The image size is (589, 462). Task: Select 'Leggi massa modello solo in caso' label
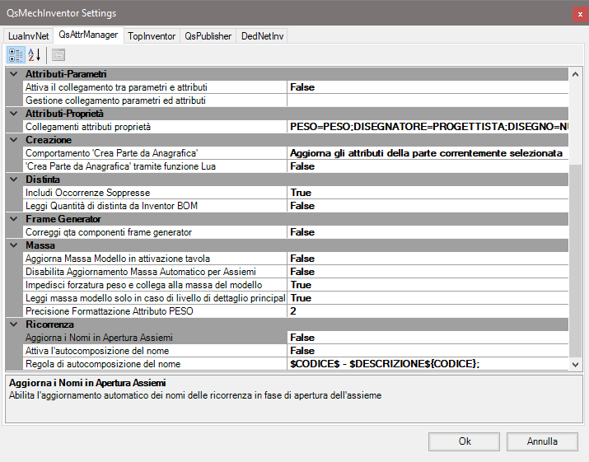(x=155, y=298)
